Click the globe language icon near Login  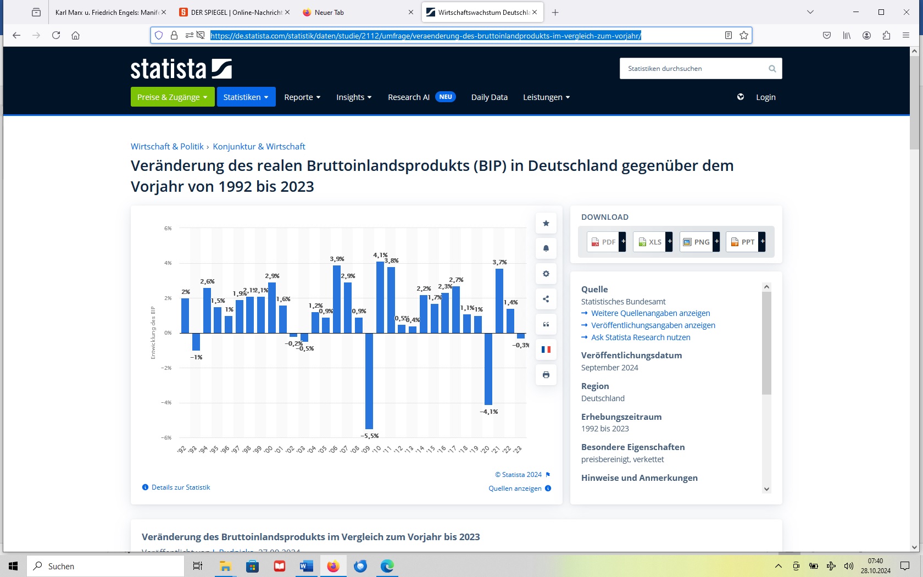[741, 97]
